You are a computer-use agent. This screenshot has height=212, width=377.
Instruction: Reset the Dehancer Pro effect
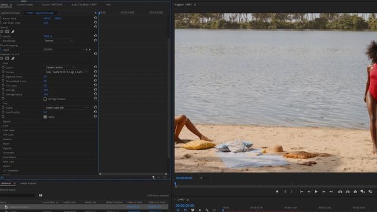point(95,54)
